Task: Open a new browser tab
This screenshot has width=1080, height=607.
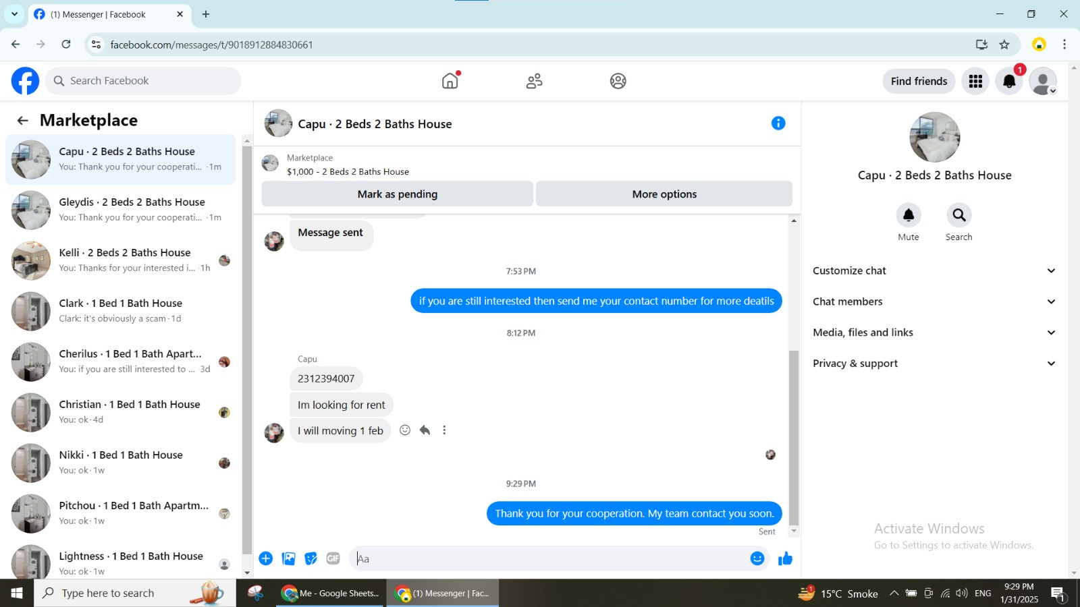Action: point(206,14)
